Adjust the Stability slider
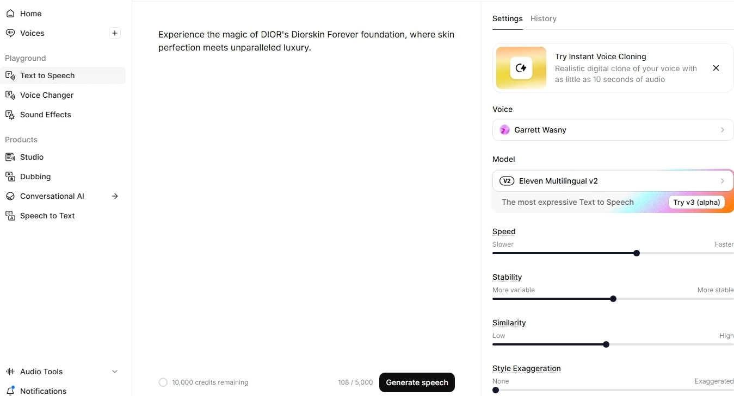 click(x=613, y=299)
